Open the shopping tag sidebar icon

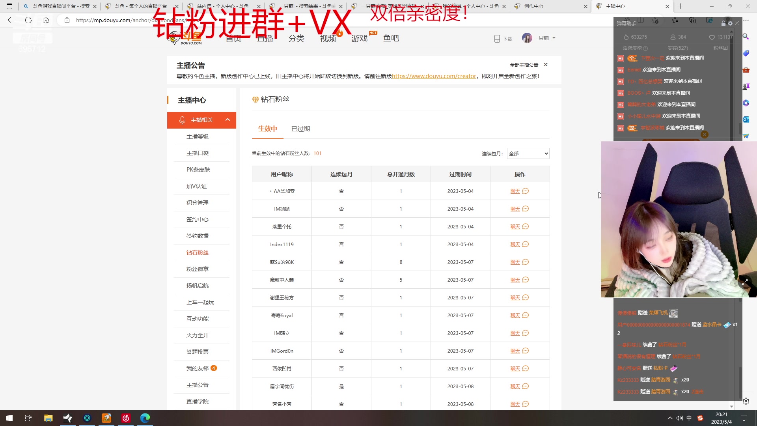pos(746,53)
